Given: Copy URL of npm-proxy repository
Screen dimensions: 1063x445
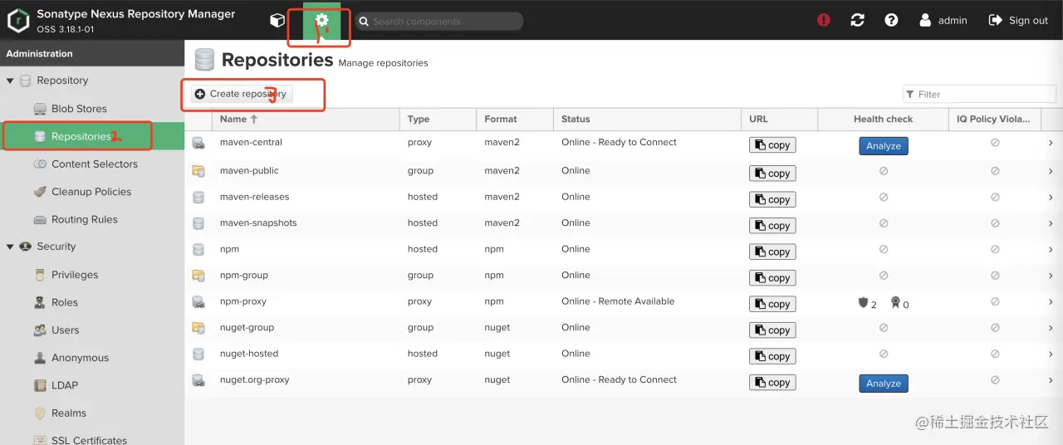Looking at the screenshot, I should click(772, 304).
